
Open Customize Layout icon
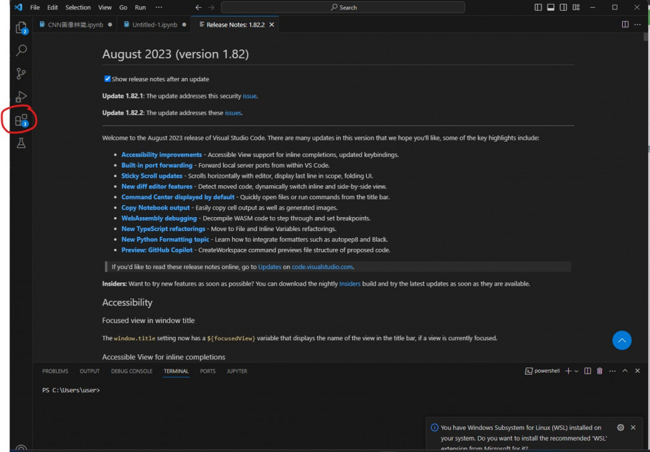click(576, 7)
